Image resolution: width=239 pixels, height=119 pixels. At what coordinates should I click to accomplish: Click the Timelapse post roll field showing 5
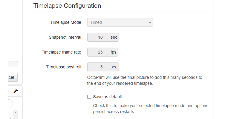point(98,67)
